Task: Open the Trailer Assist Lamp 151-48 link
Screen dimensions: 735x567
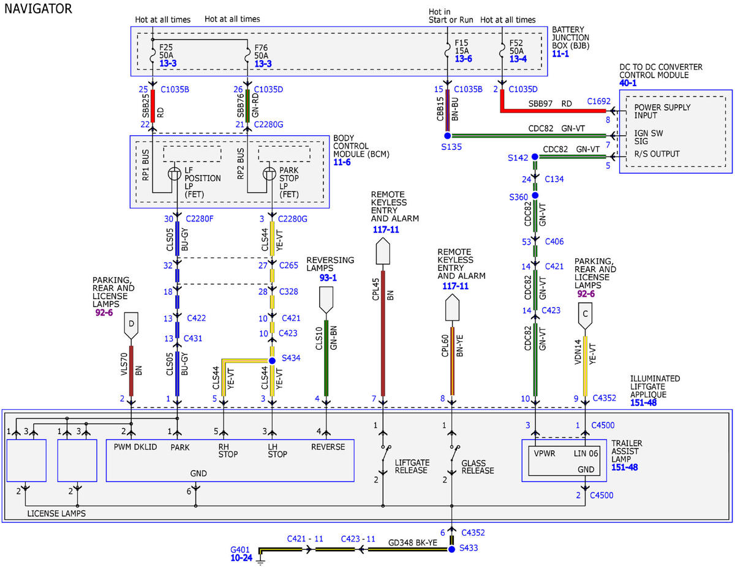Action: click(624, 467)
